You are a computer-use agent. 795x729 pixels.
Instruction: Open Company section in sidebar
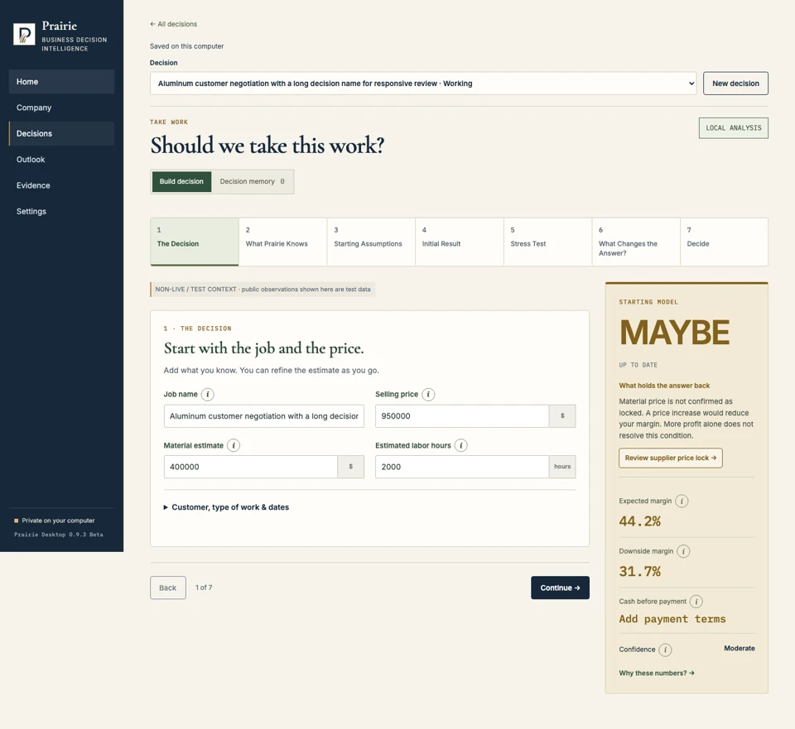tap(61, 108)
